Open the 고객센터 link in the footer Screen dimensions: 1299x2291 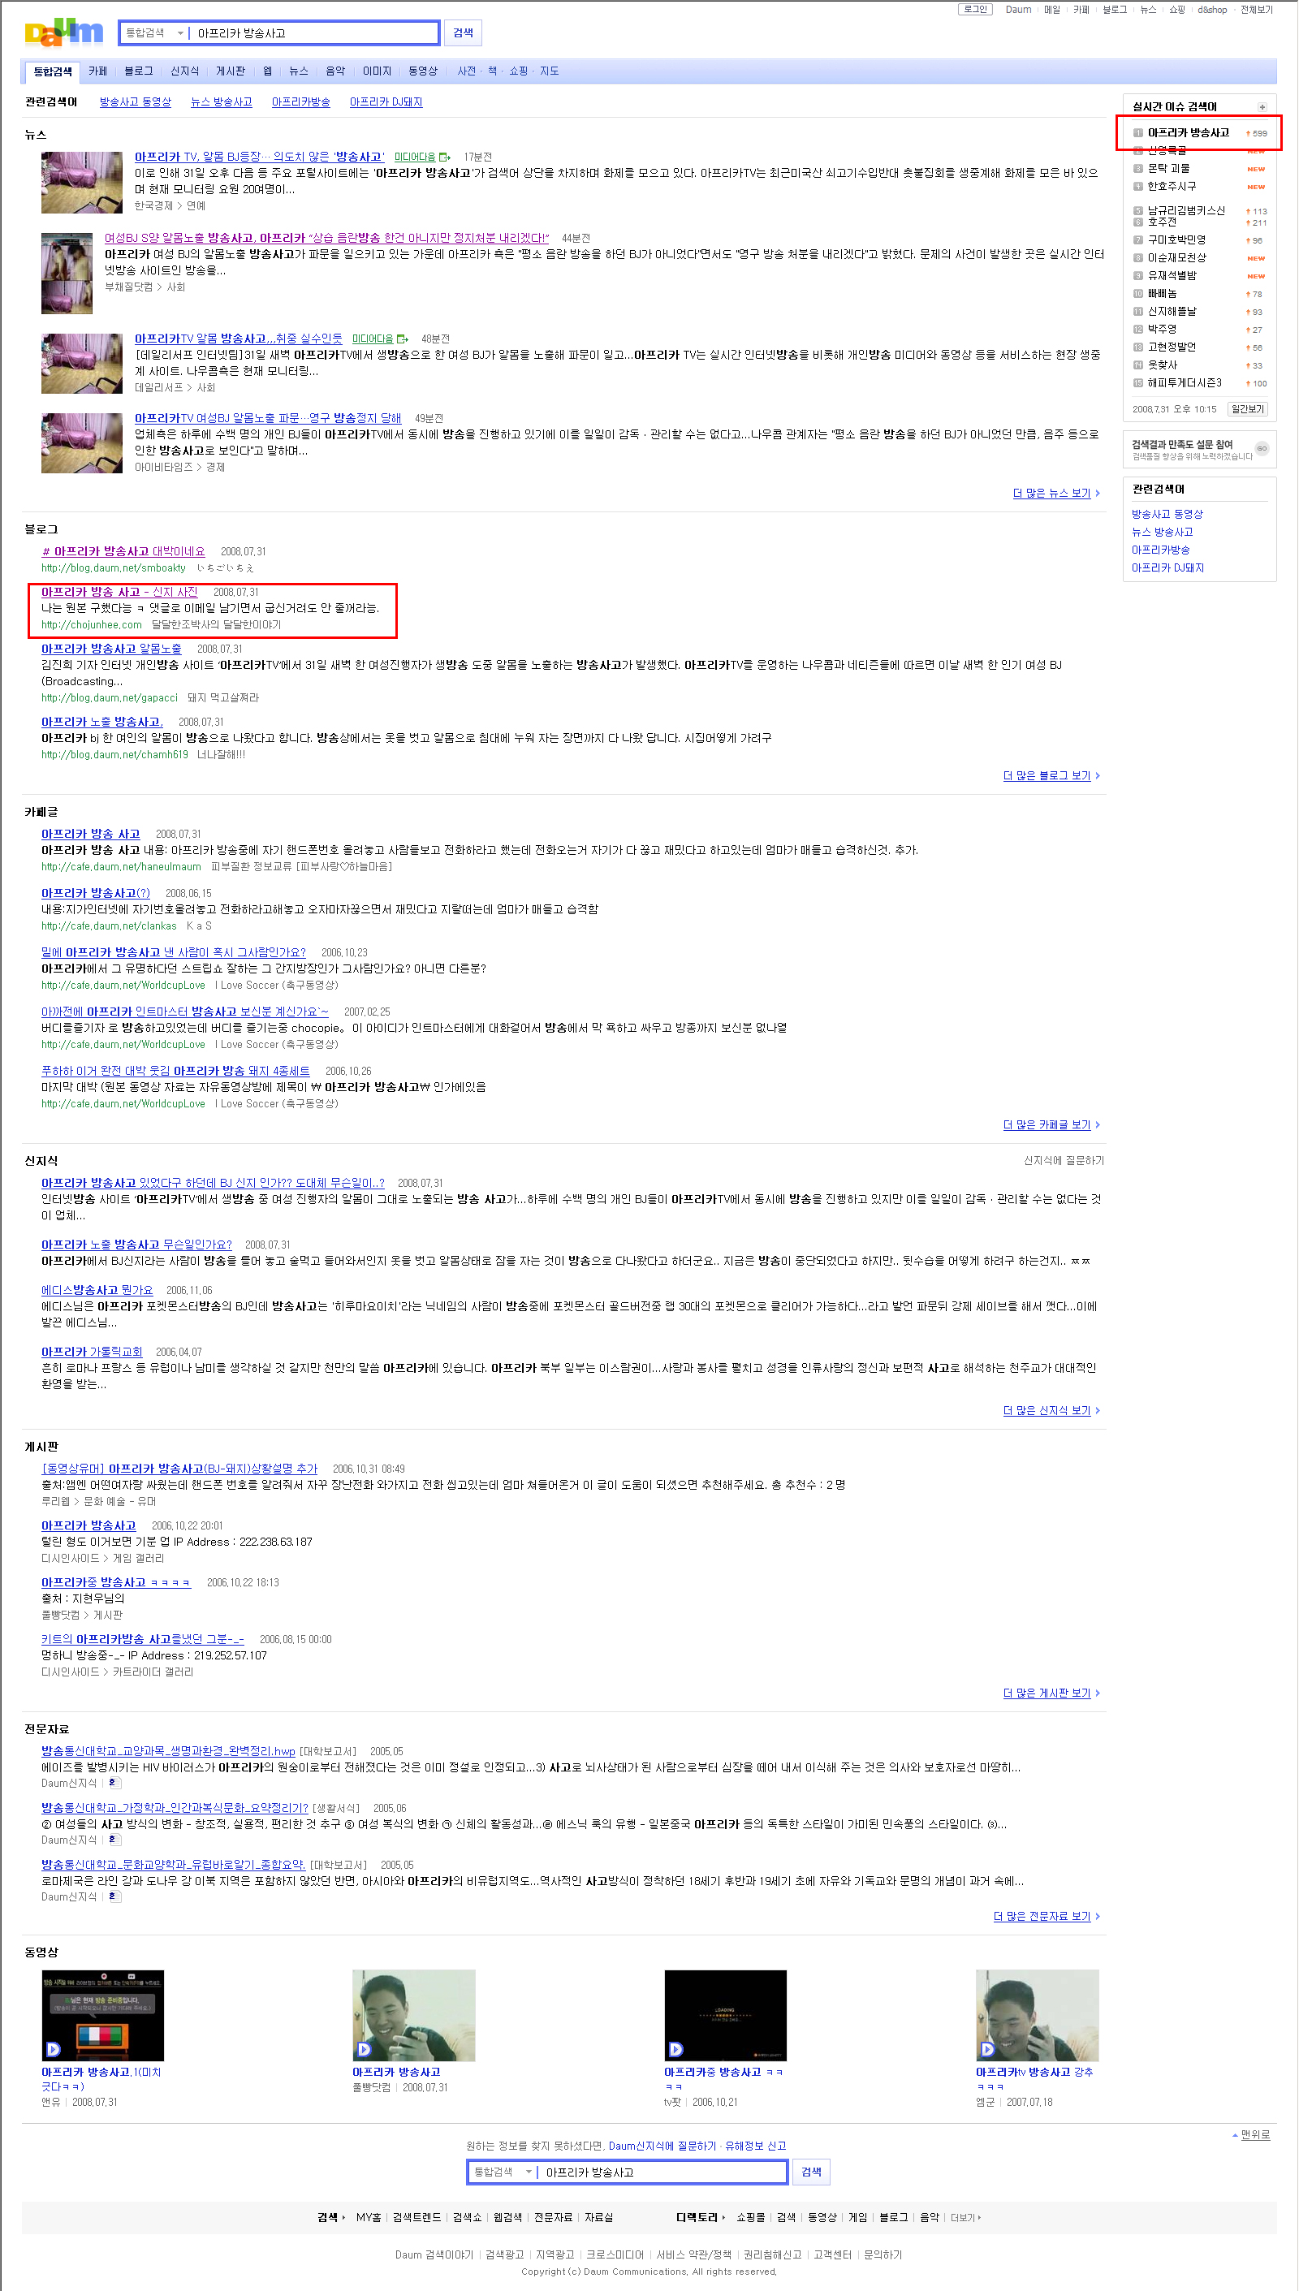[832, 2254]
